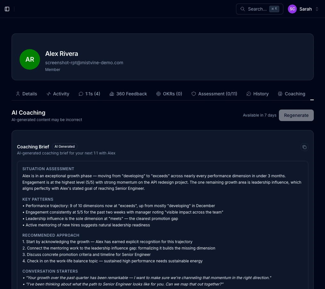Viewport: 325px width, 289px height.
Task: Click the Sarah user name
Action: pyautogui.click(x=305, y=9)
